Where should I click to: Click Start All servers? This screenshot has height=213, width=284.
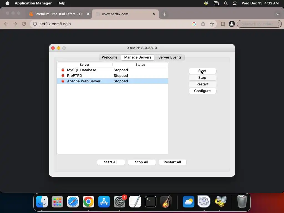click(x=111, y=162)
